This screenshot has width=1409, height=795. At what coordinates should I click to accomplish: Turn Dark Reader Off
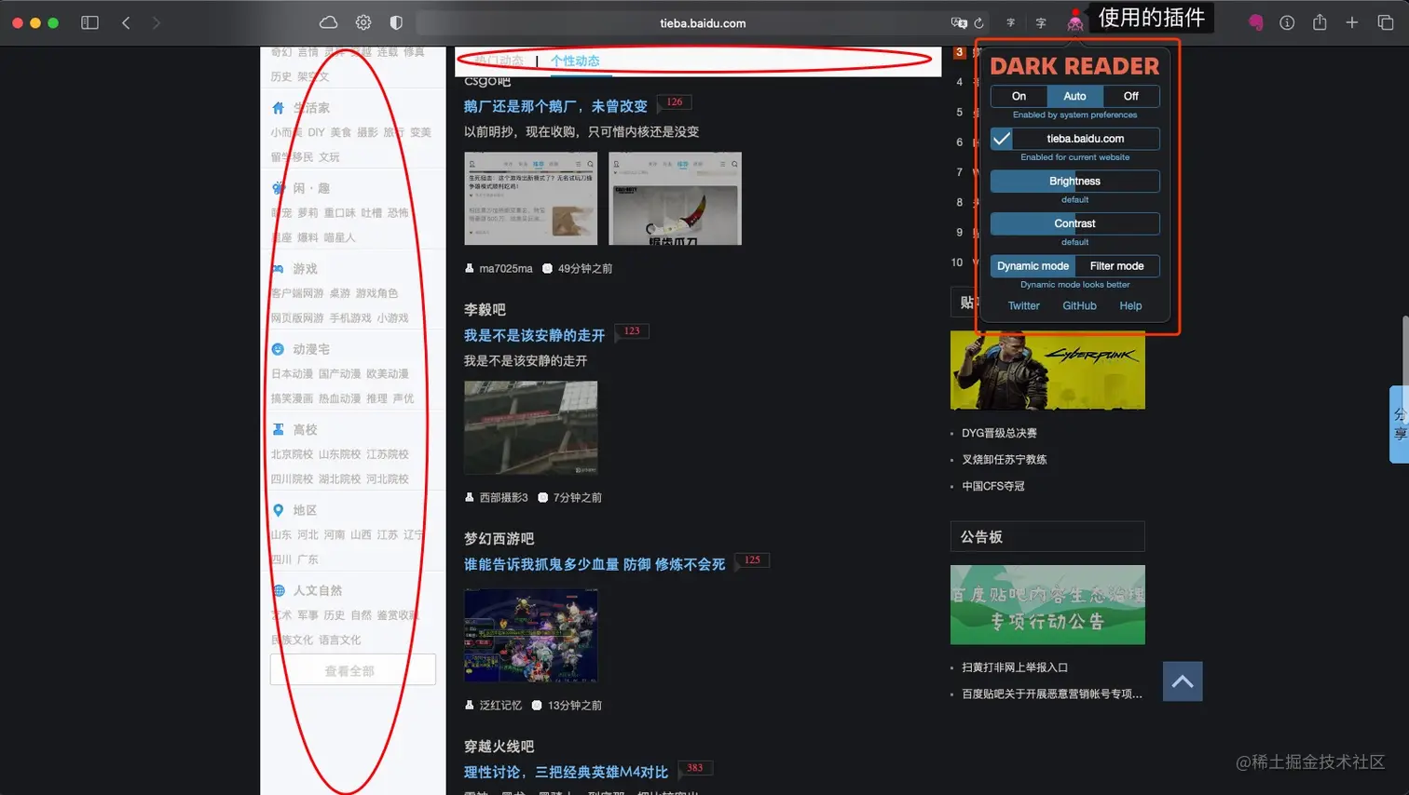pyautogui.click(x=1130, y=96)
